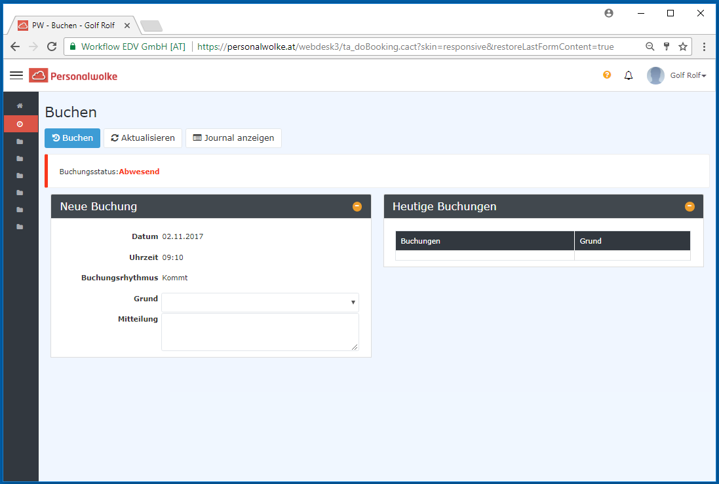Image resolution: width=719 pixels, height=484 pixels.
Task: Click the home icon in sidebar
Action: [20, 106]
